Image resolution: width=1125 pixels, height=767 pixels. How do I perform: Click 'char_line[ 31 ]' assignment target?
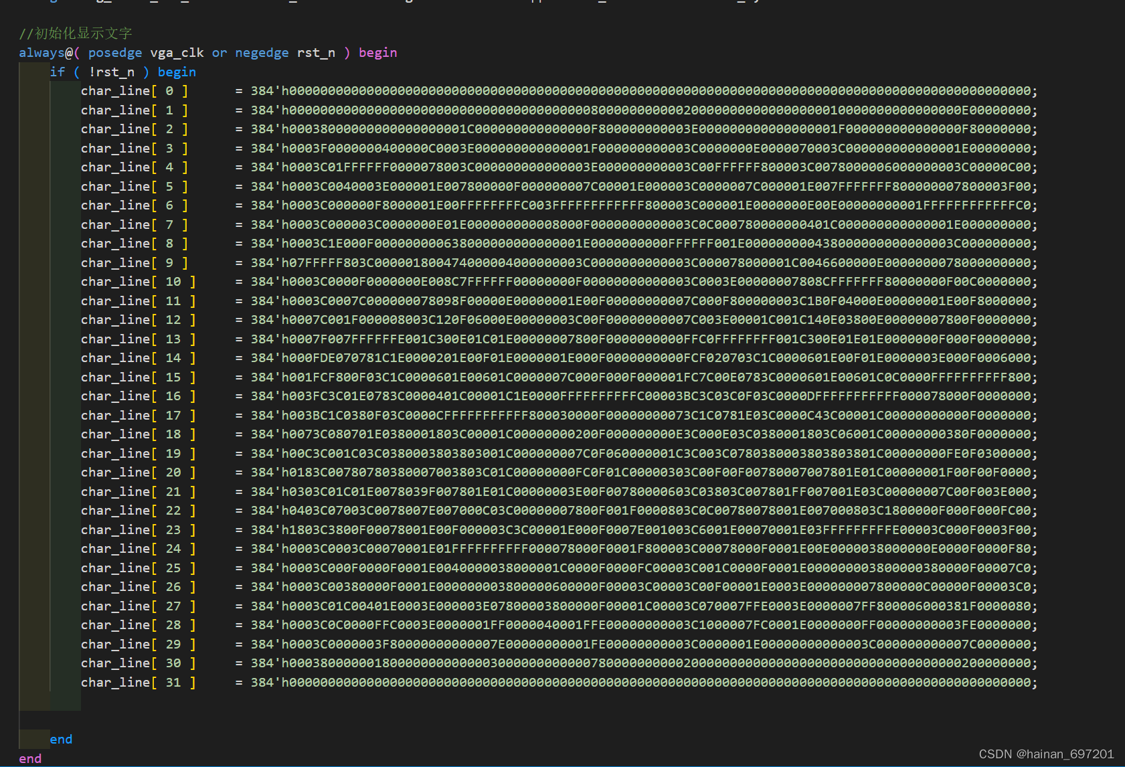point(139,682)
